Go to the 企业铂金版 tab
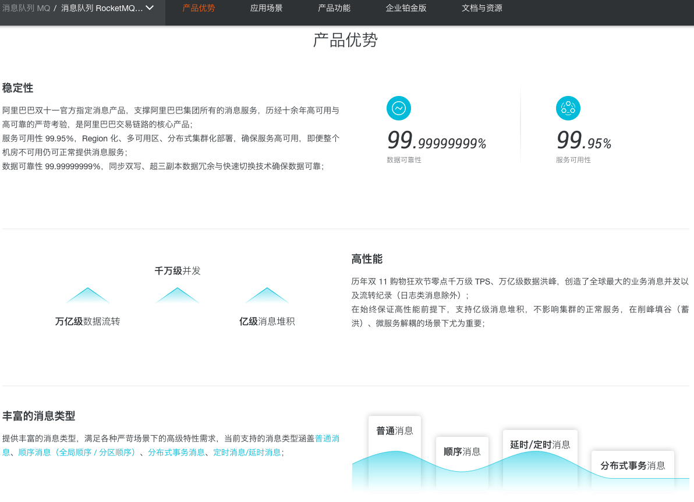 pyautogui.click(x=406, y=8)
